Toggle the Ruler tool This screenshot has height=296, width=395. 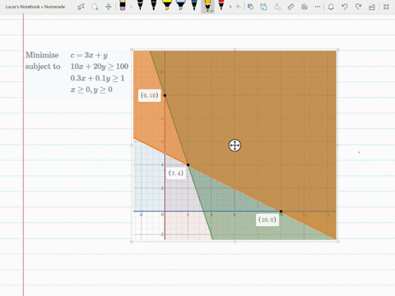coord(290,7)
